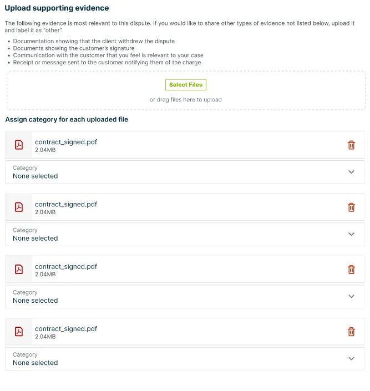The image size is (370, 391).
Task: Click the fourth contract_signed.pdf filename
Action: coord(66,329)
